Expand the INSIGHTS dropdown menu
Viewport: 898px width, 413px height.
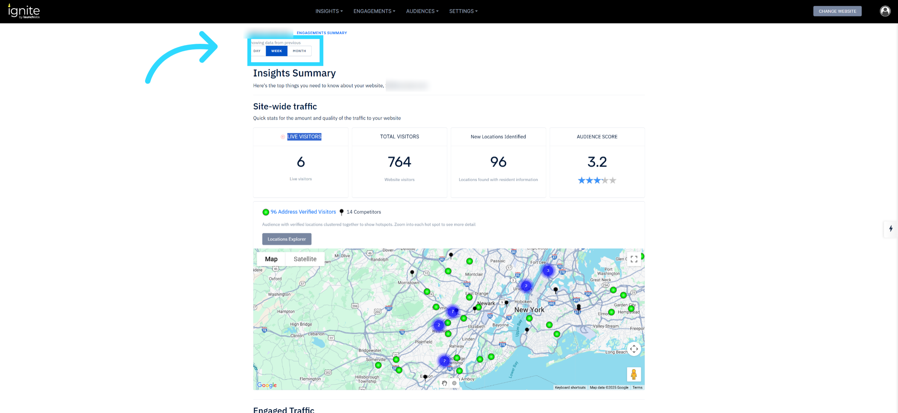tap(329, 11)
